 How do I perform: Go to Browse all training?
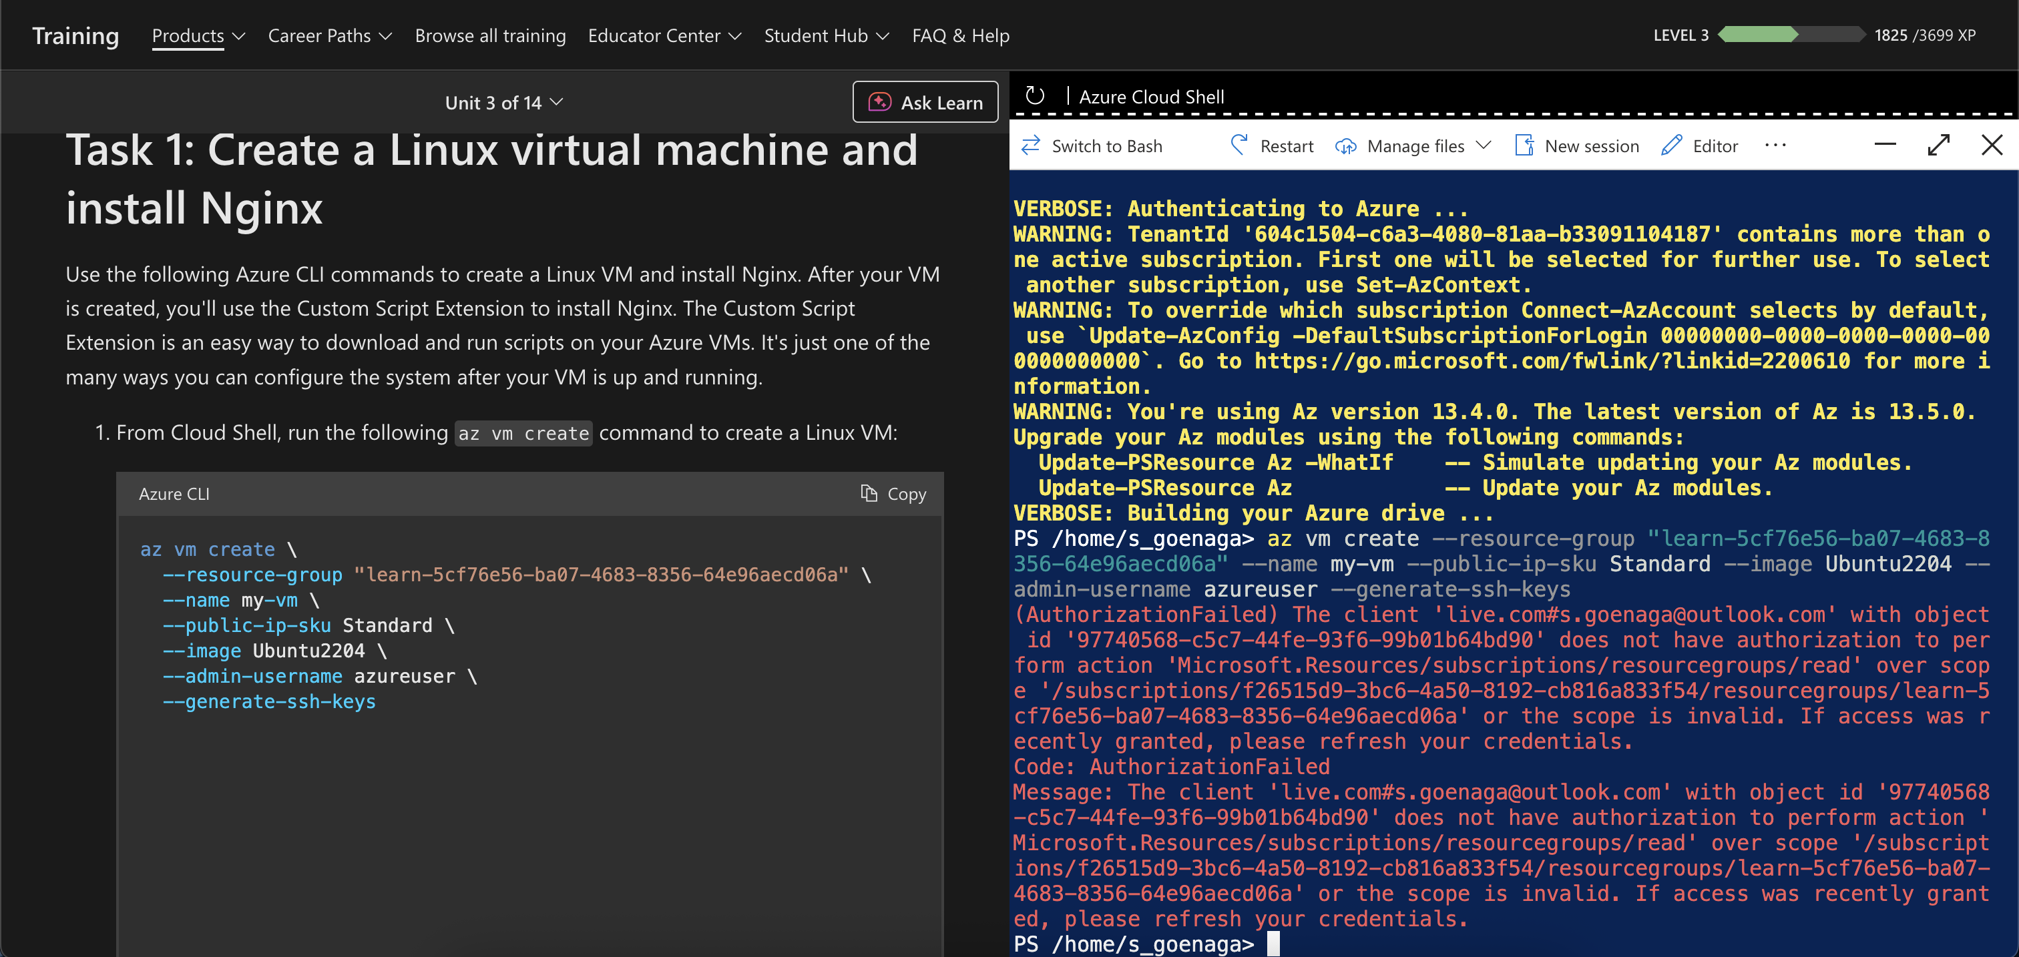pos(490,36)
